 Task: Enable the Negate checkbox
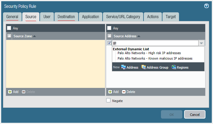108,100
